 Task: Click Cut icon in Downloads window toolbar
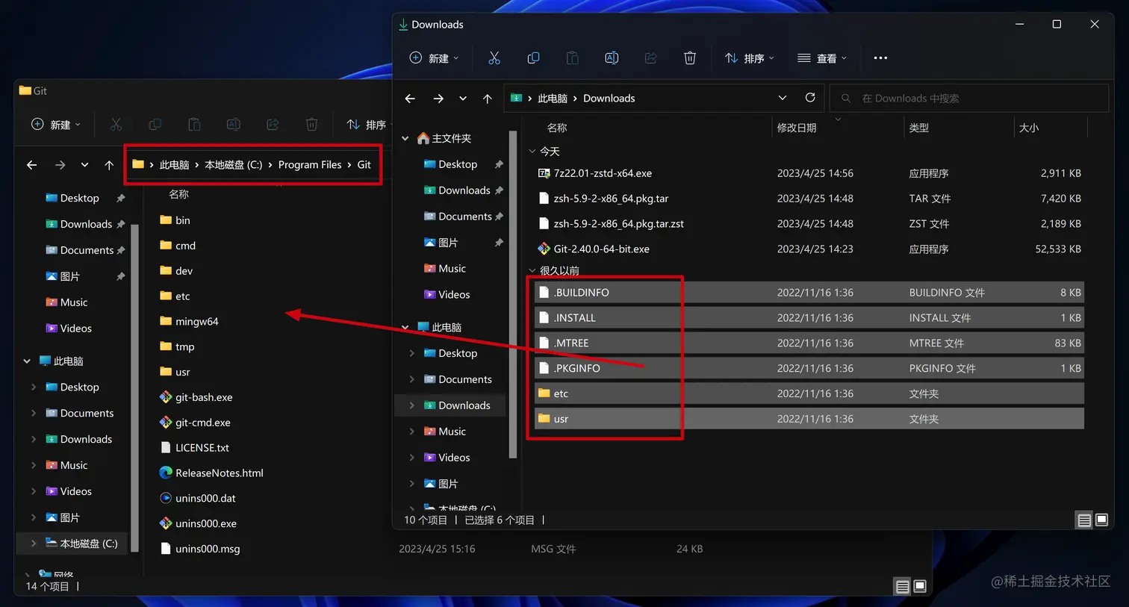point(494,58)
